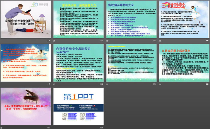Screen dimensions: 210x129
Task: Select slide 19 with small dense text
Action: (131, 63)
